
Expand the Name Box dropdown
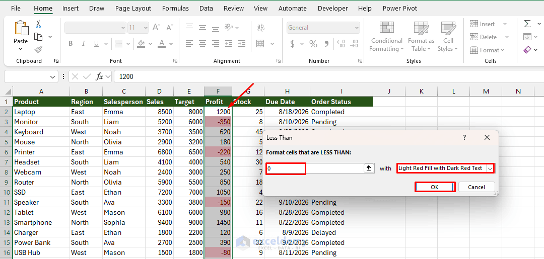[53, 76]
